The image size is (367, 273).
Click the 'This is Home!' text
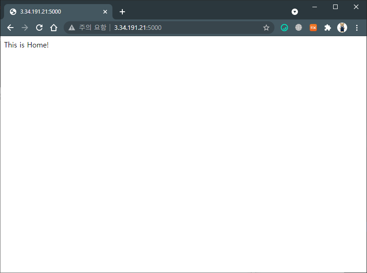[x=27, y=45]
